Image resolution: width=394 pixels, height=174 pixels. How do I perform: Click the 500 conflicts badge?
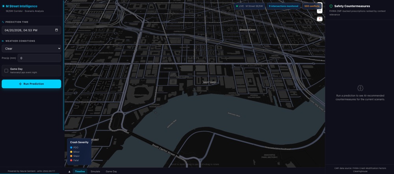(312, 6)
